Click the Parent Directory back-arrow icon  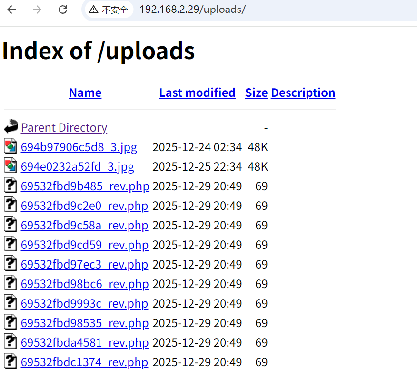[x=10, y=127]
